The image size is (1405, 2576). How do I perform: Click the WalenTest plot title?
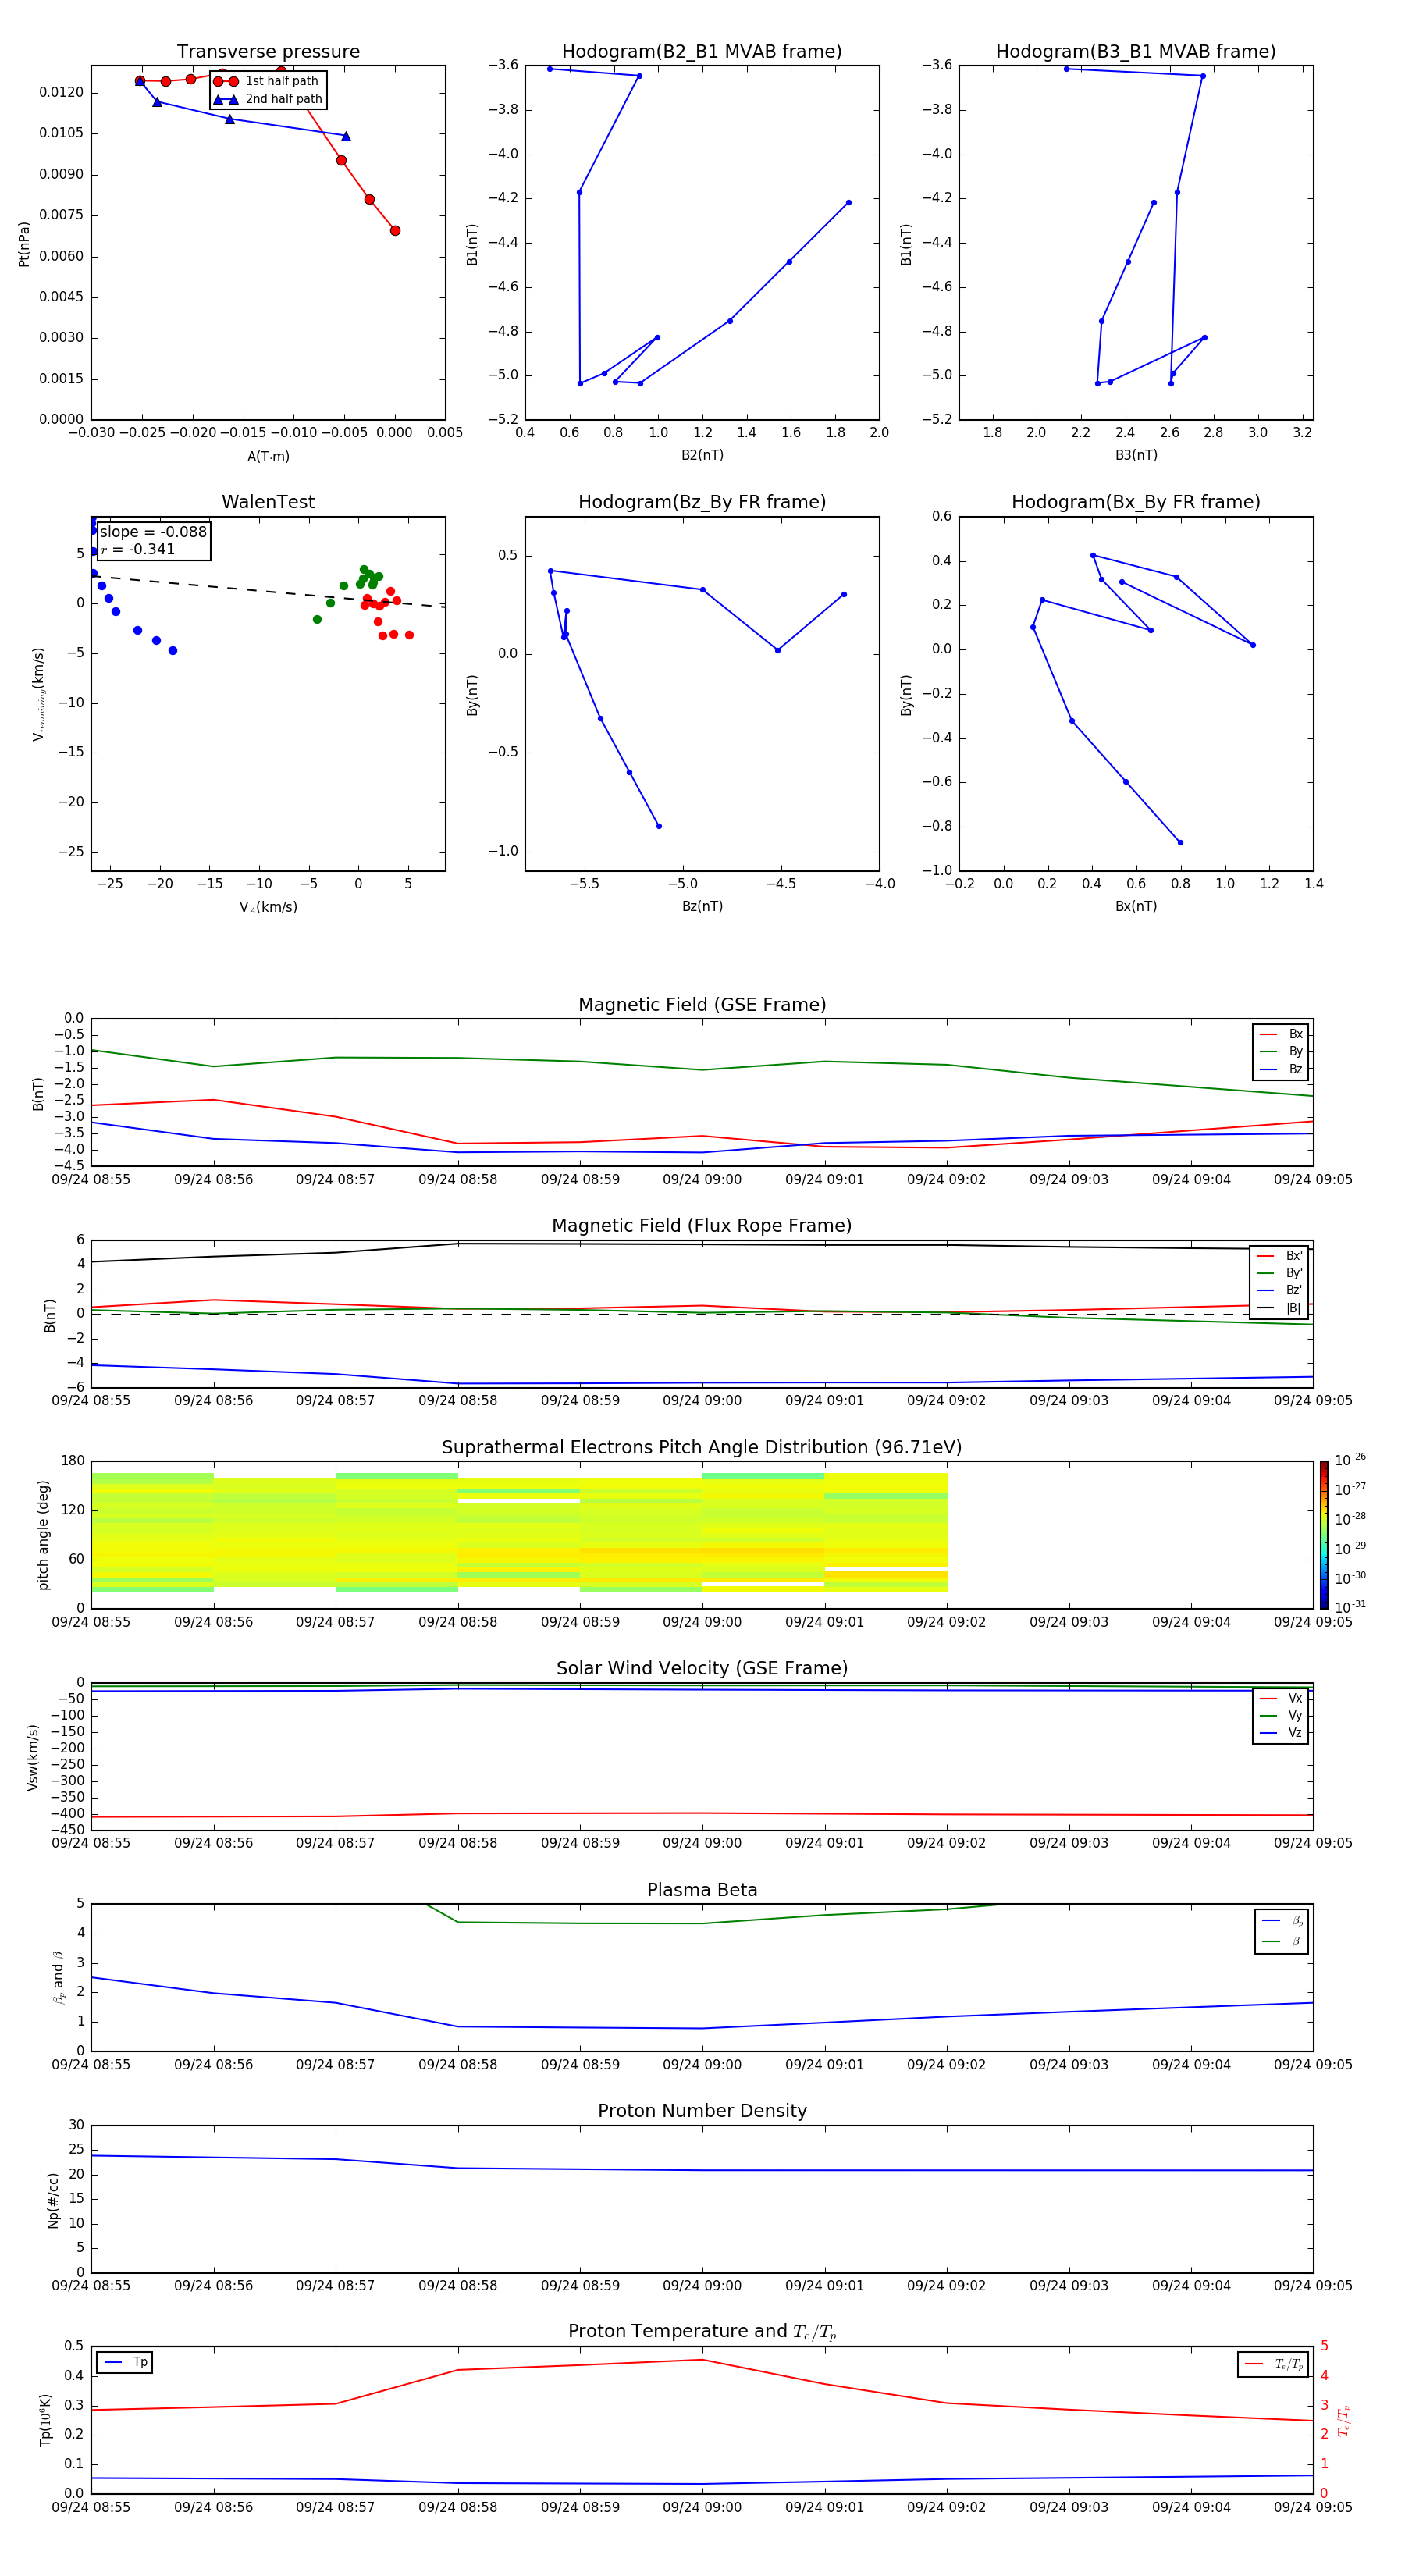pos(268,502)
